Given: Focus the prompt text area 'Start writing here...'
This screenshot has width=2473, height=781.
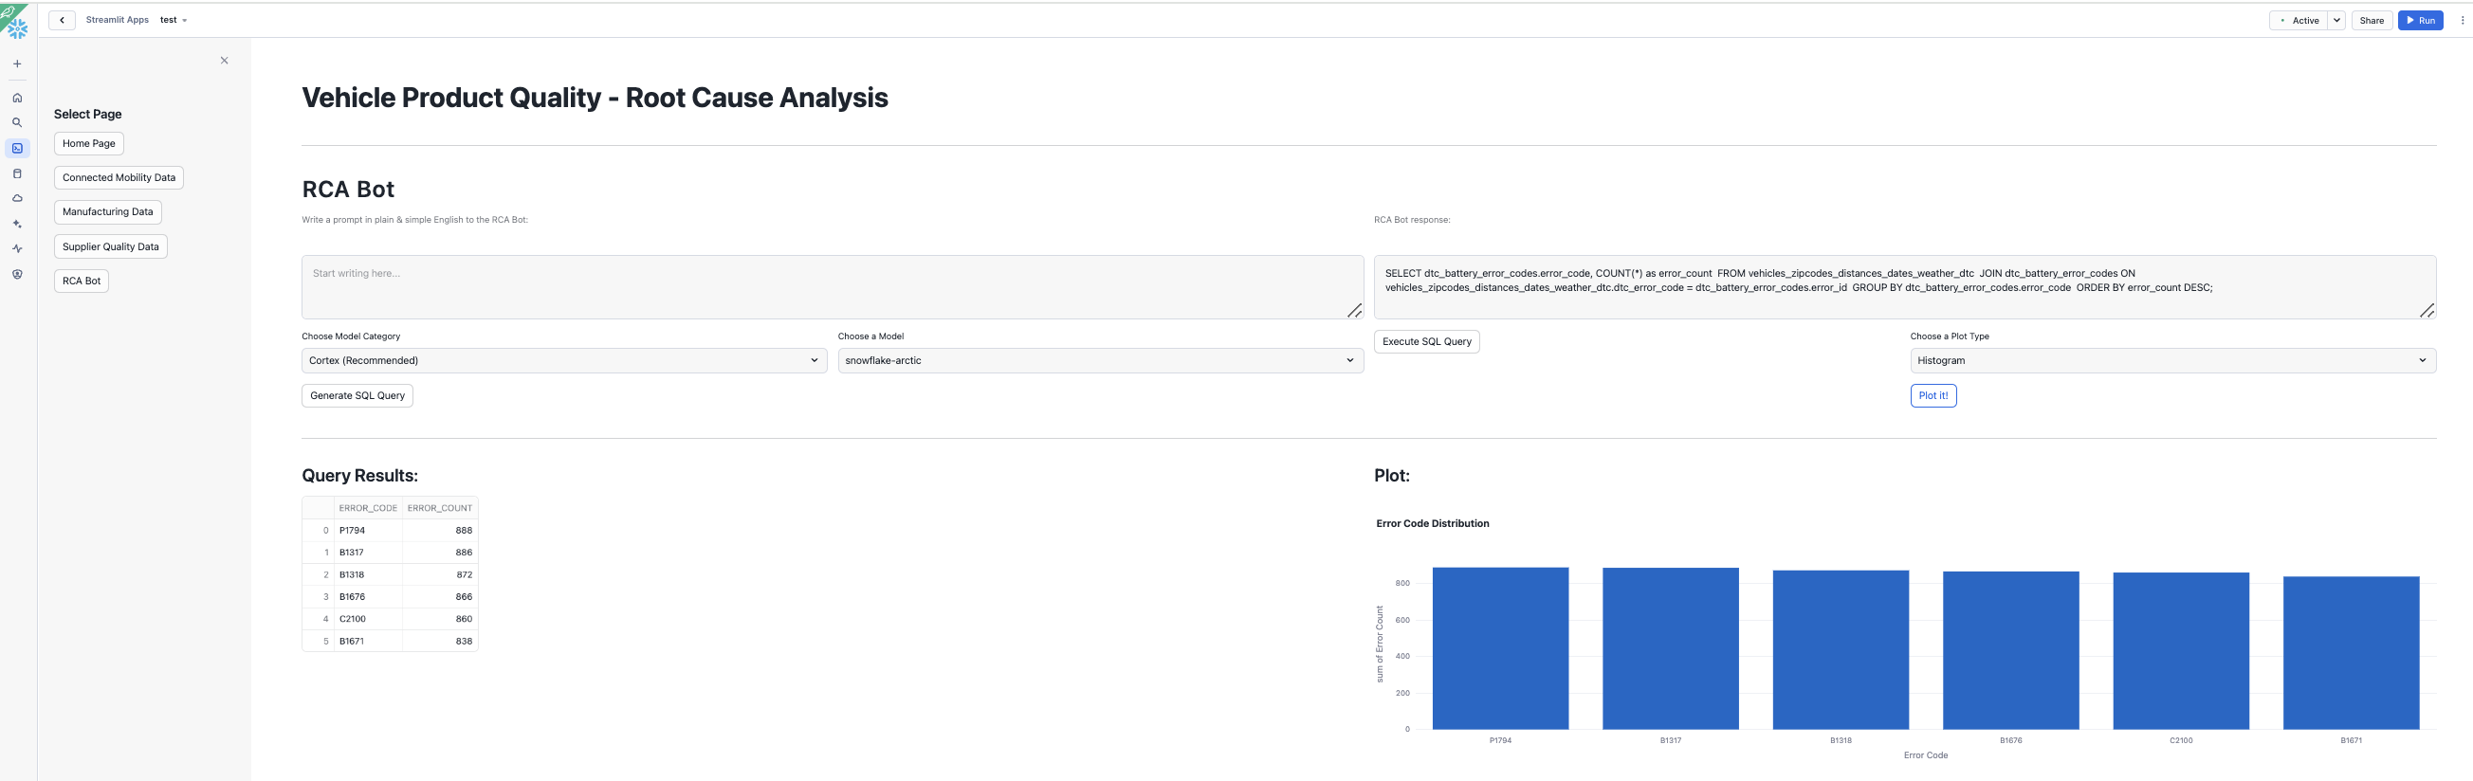Looking at the screenshot, I should 832,287.
